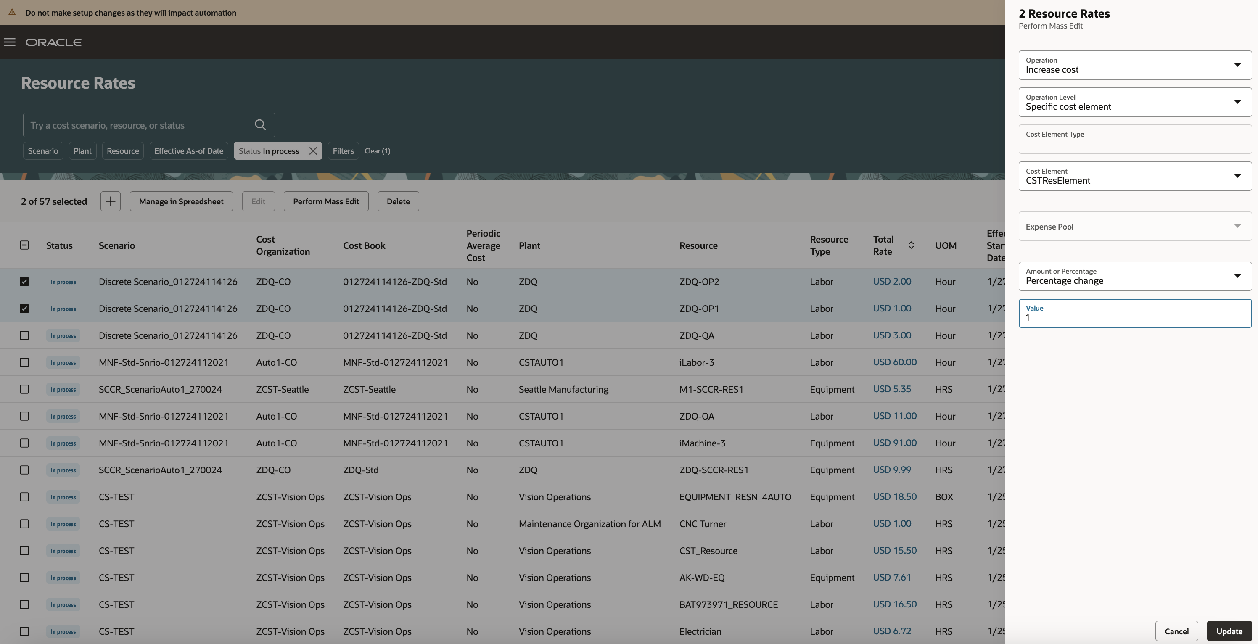The width and height of the screenshot is (1258, 644).
Task: Click the Update button
Action: click(1229, 631)
